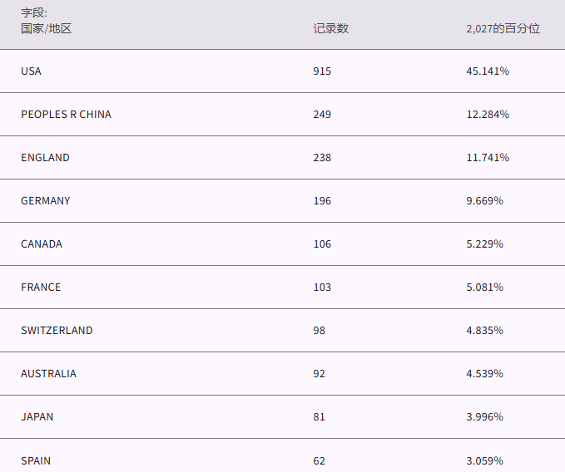The image size is (565, 472).
Task: Click the record count 915
Action: pyautogui.click(x=322, y=71)
